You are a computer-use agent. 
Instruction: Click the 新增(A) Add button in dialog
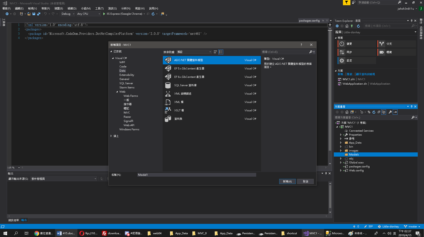(x=287, y=181)
